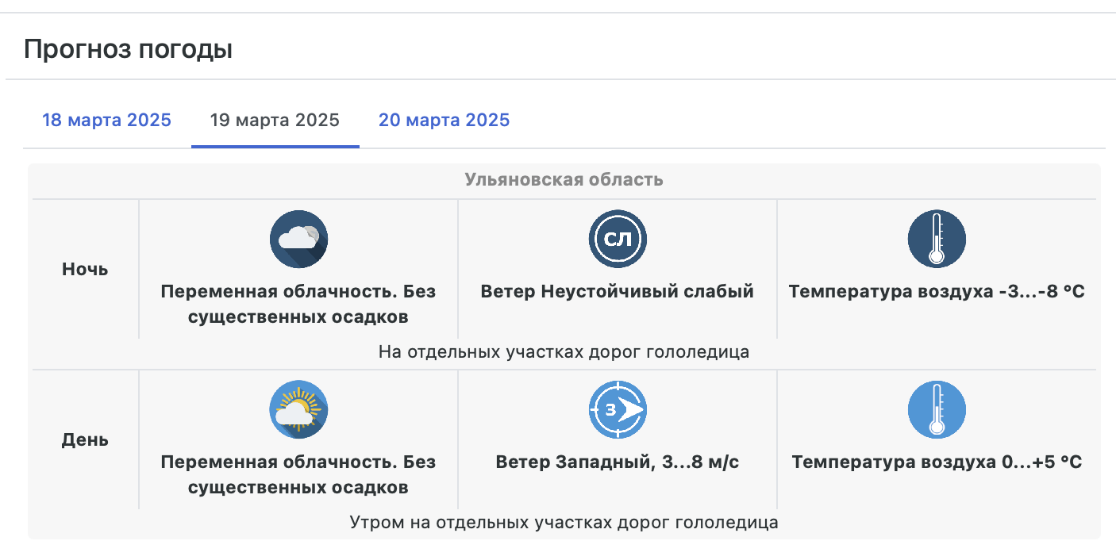Click the Ветер Западный, 3...8 м/с text
Viewport: 1116px width, 560px height.
617,462
